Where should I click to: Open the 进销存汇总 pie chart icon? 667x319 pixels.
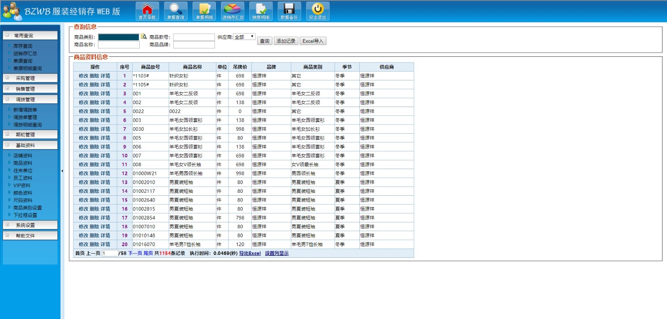233,11
